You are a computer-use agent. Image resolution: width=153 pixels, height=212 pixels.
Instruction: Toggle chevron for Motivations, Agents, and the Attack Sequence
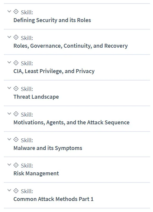(x=9, y=113)
